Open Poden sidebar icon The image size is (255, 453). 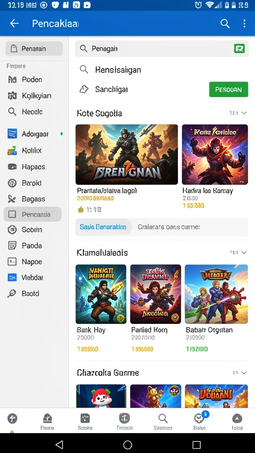pos(12,80)
